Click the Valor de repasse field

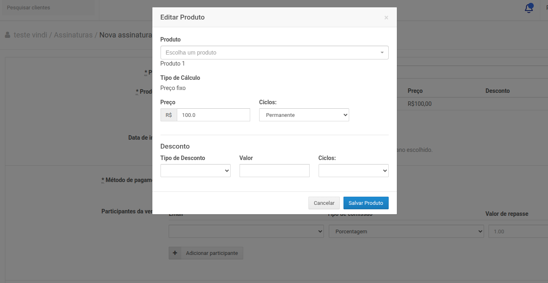[517, 231]
